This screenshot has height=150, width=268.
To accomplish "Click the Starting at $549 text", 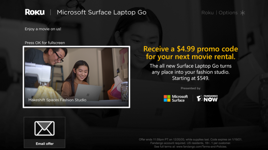I will click(x=191, y=78).
